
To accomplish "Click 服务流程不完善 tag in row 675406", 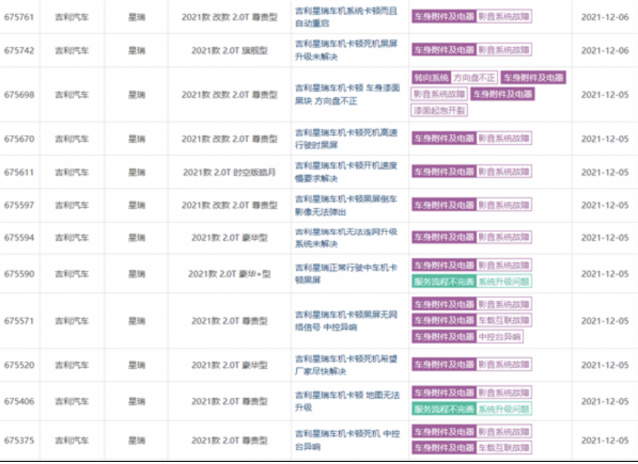I will point(444,409).
